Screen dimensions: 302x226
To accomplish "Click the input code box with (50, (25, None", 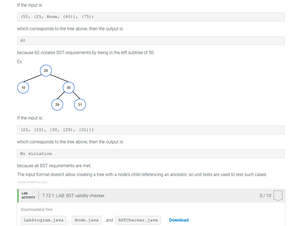I will [x=151, y=17].
